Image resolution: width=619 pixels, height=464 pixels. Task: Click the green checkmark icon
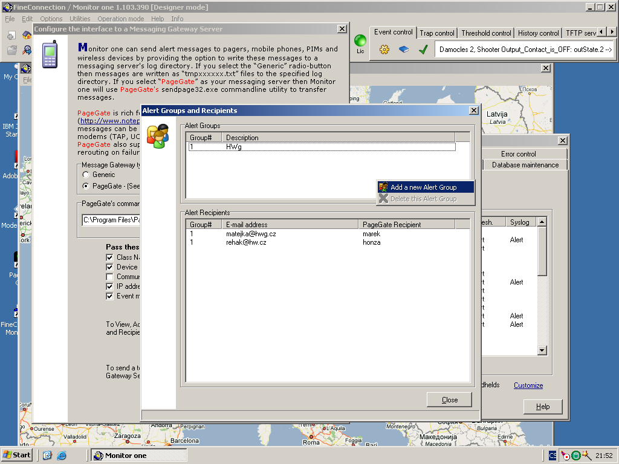pyautogui.click(x=423, y=50)
